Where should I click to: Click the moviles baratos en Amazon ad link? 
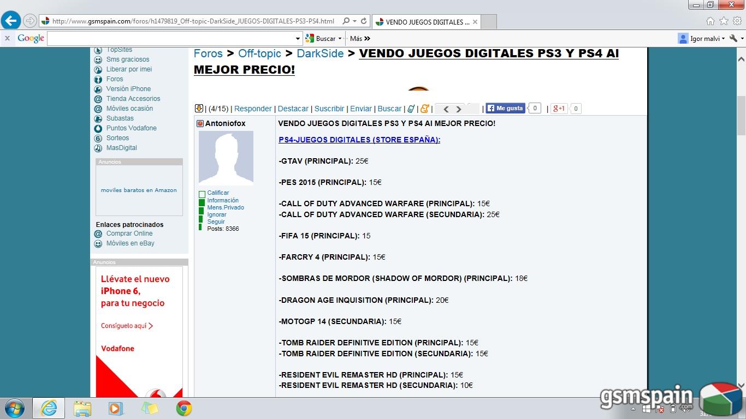pos(139,190)
